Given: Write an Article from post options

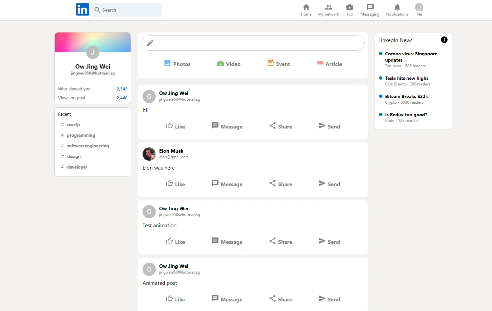Looking at the screenshot, I should 329,64.
